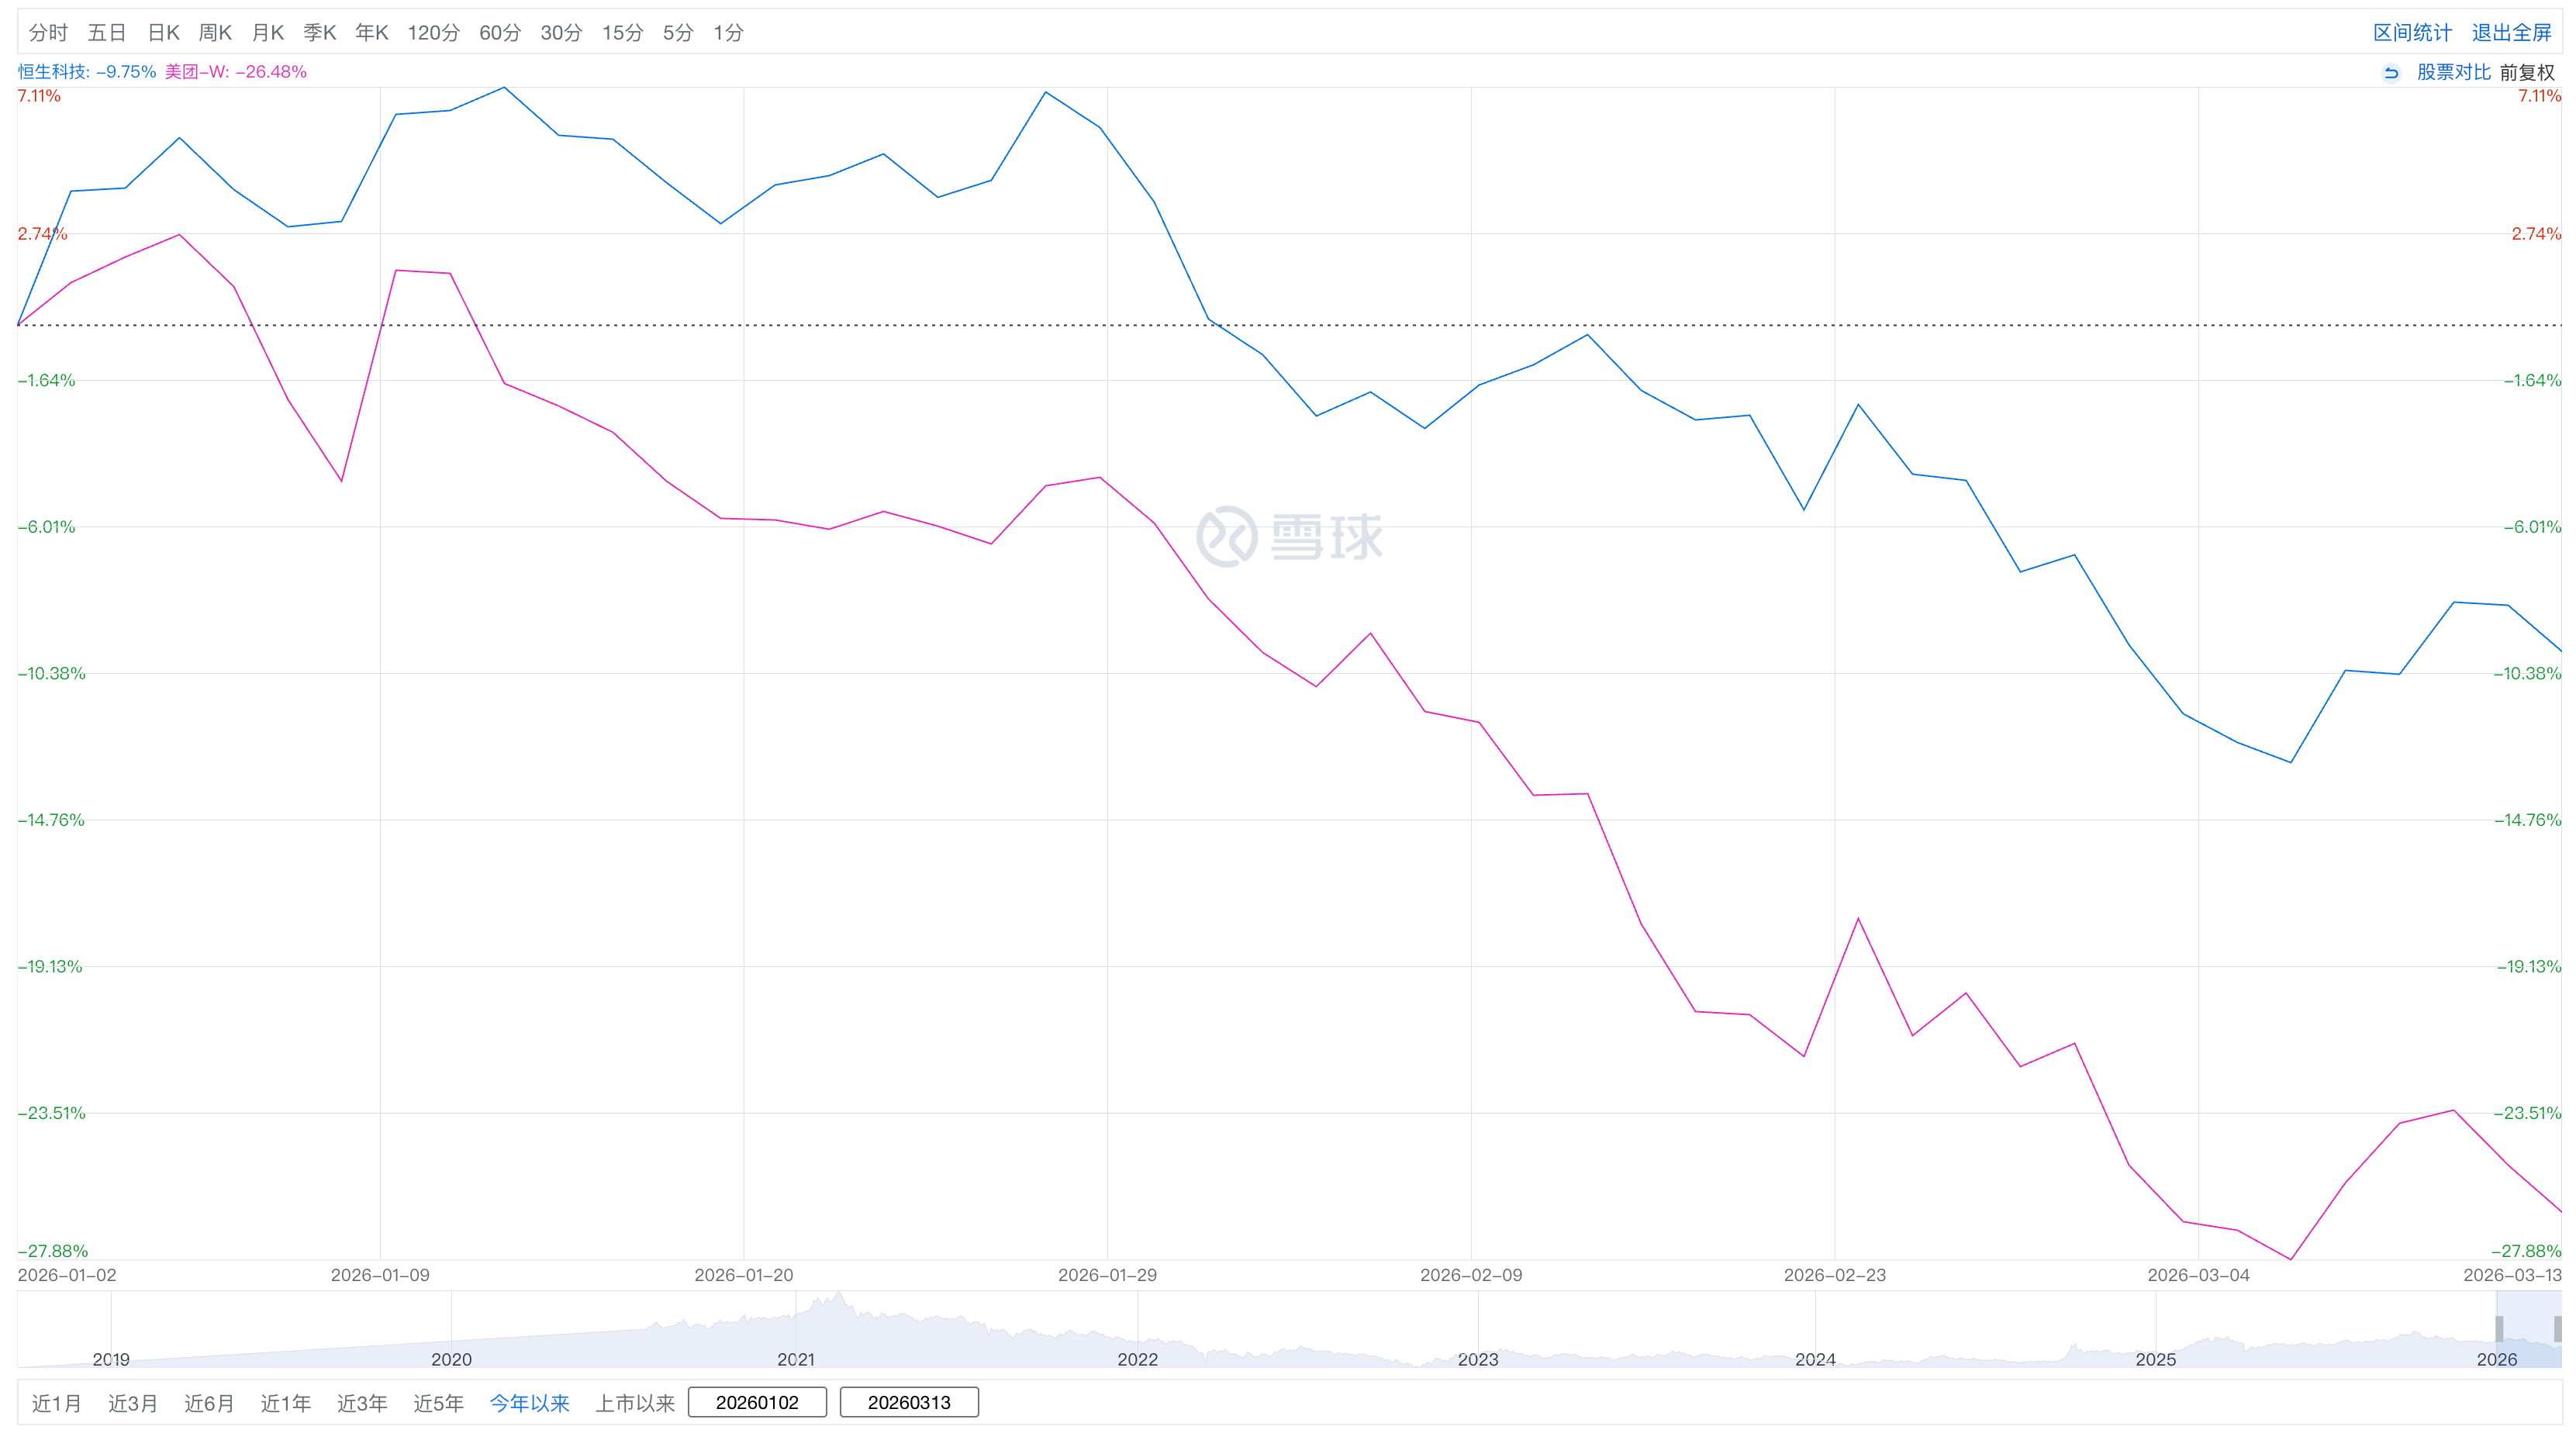Click the 雪球 watermark logo
The width and height of the screenshot is (2576, 1447).
tap(1289, 537)
